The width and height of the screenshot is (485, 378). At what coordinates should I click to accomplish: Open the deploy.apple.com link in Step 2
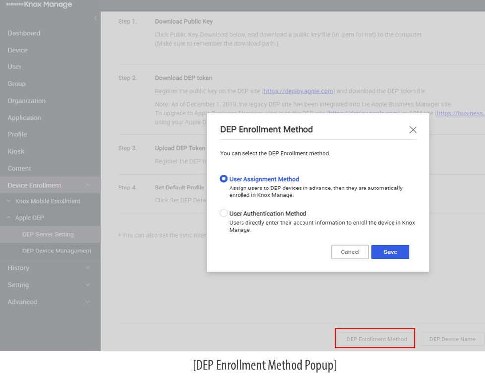(x=299, y=91)
